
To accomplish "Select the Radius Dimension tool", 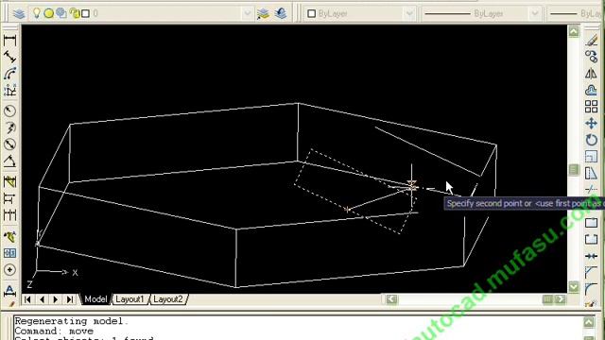I will (10, 111).
